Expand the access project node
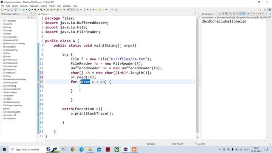Screen dimensions: 272x153 click(x=2, y=24)
